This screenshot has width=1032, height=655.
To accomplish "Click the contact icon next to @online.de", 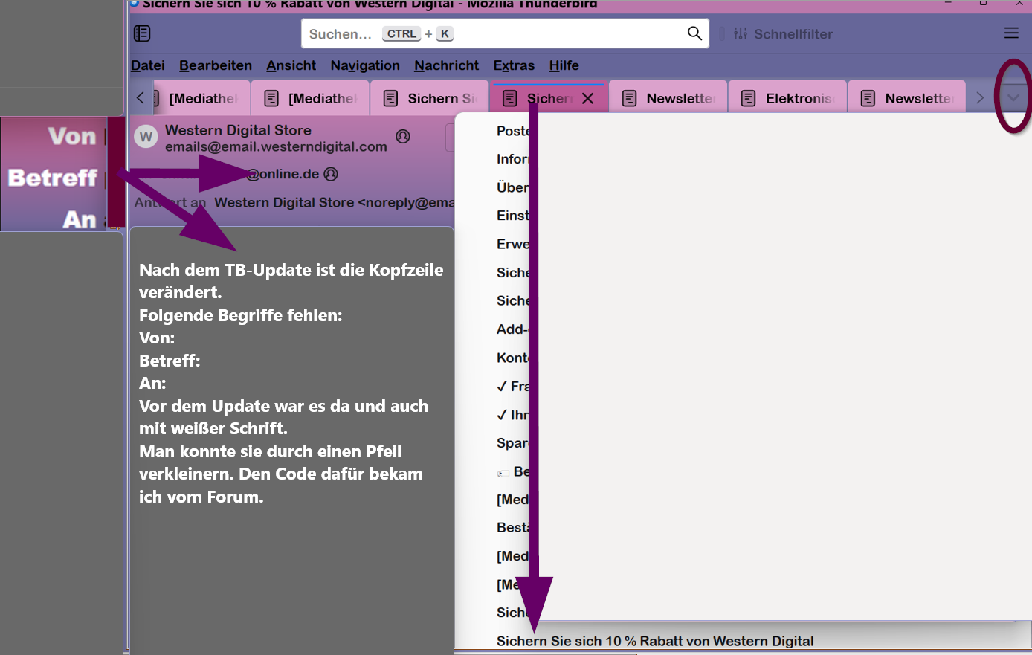I will pyautogui.click(x=331, y=174).
